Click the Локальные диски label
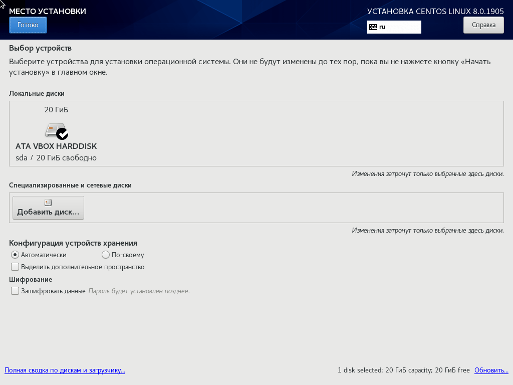 [37, 94]
